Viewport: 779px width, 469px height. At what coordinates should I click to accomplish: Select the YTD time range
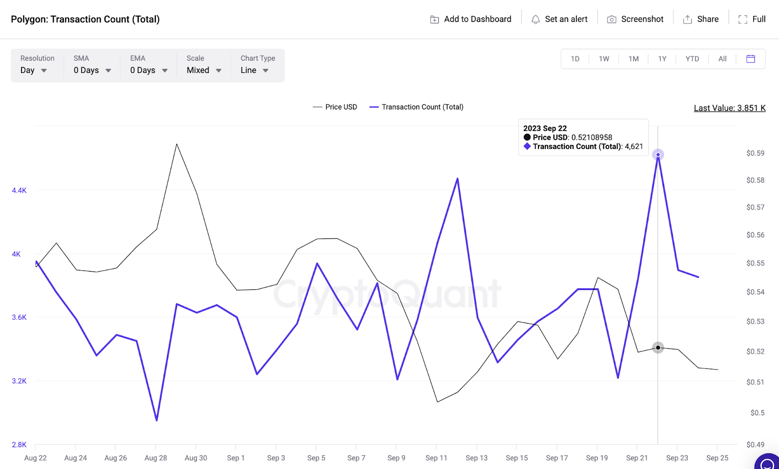tap(692, 59)
